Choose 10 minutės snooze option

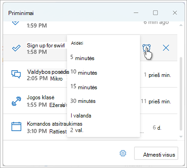[x=83, y=72]
